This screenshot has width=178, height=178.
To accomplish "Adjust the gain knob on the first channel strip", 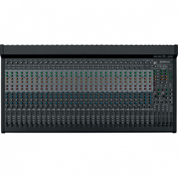I will point(7,63).
